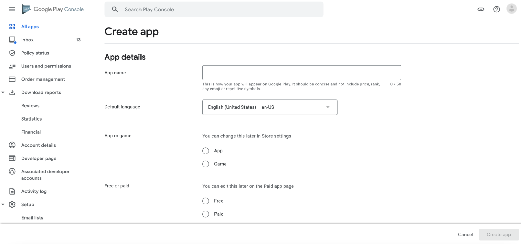Image resolution: width=521 pixels, height=244 pixels.
Task: Collapse the Download reports section
Action: (x=3, y=92)
